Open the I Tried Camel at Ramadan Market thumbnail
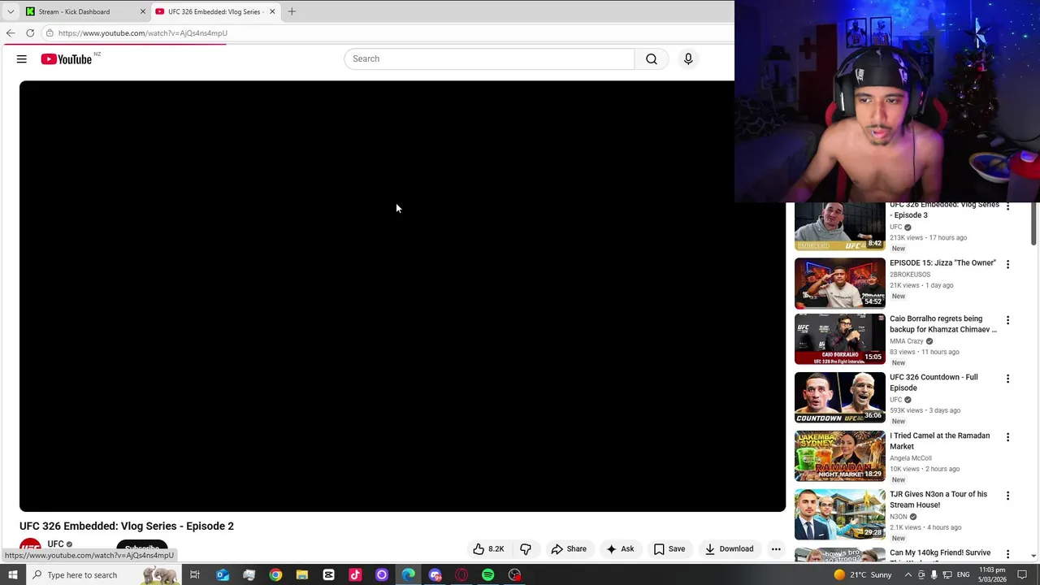This screenshot has height=585, width=1040. coord(839,457)
